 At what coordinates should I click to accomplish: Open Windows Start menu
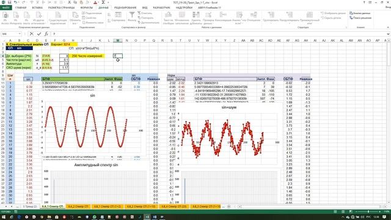(x=4, y=217)
